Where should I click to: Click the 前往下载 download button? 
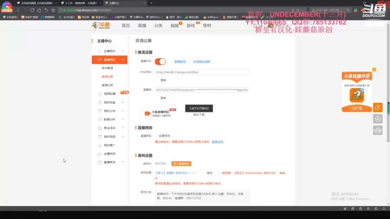[x=199, y=115]
